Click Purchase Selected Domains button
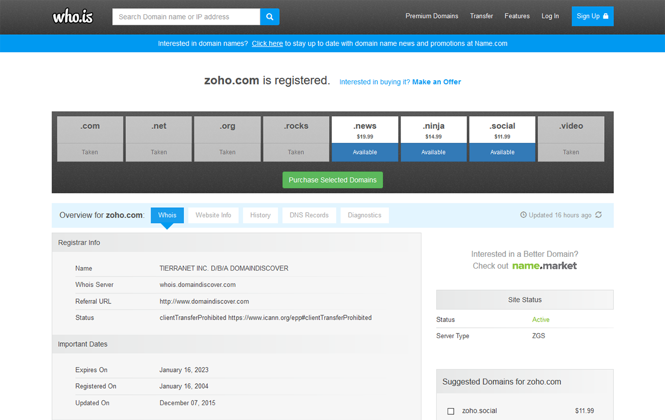Screen dimensions: 665x420 coord(332,180)
